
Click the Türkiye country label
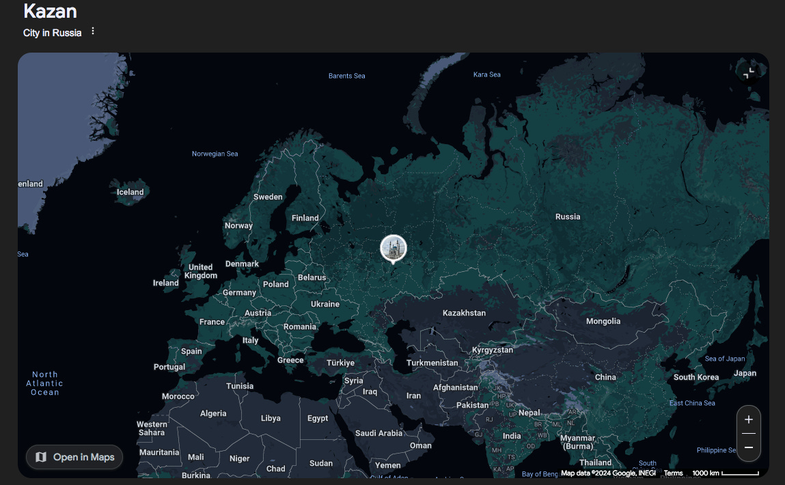click(340, 363)
